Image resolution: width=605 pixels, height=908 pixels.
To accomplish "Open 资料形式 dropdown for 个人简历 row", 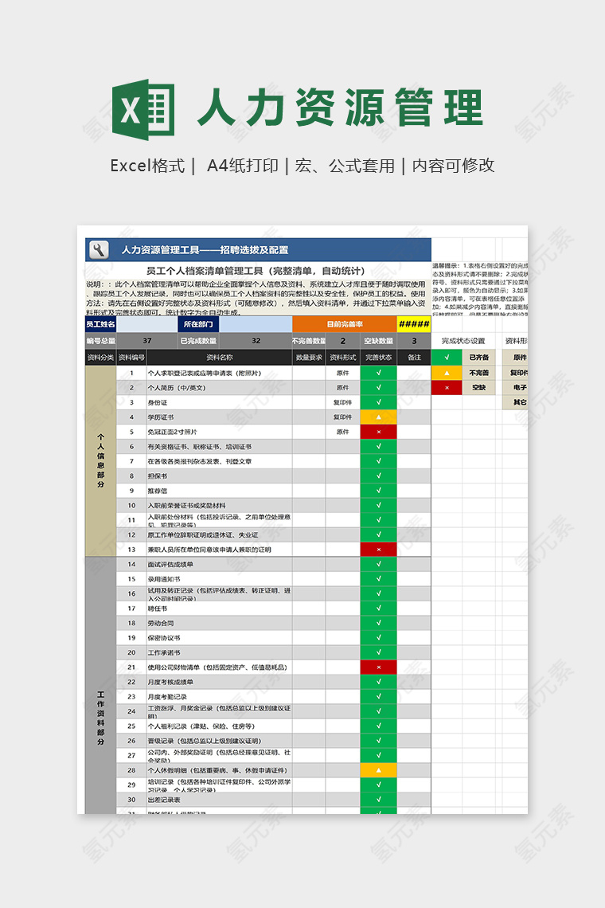I will click(x=342, y=388).
